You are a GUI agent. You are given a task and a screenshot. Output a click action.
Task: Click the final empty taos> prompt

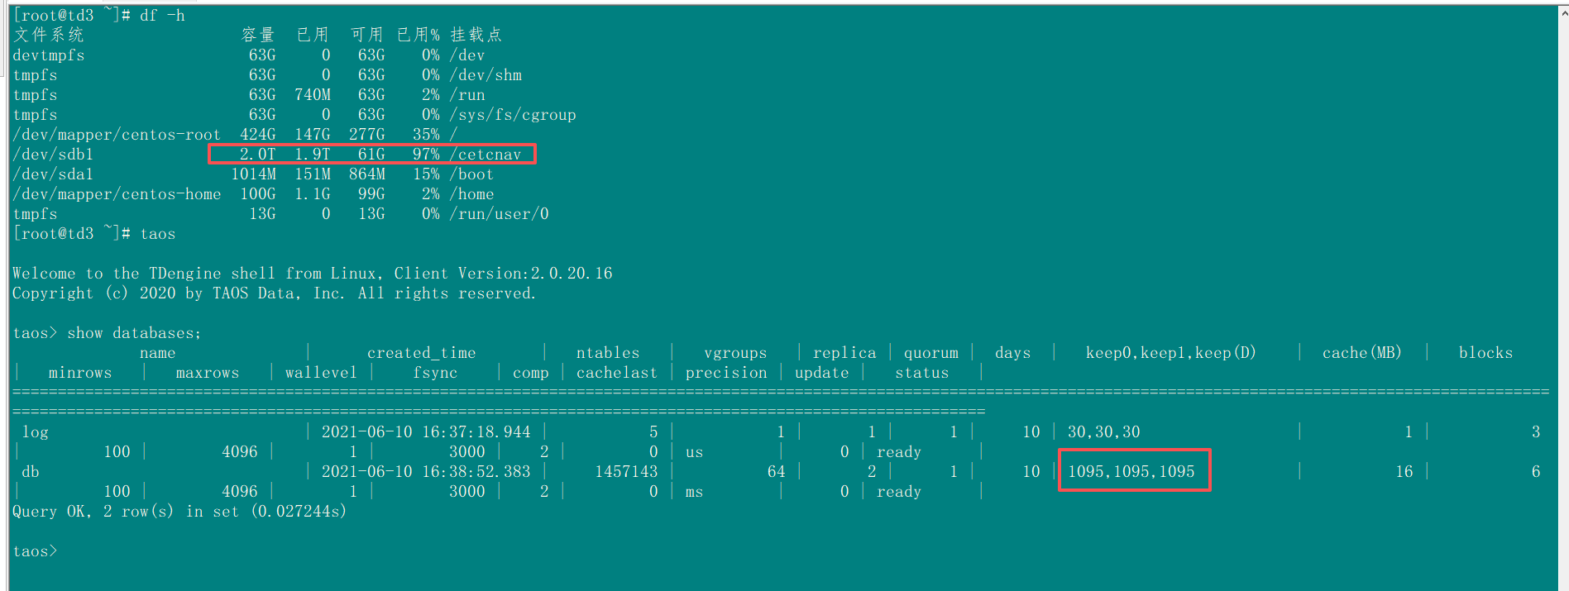point(35,551)
